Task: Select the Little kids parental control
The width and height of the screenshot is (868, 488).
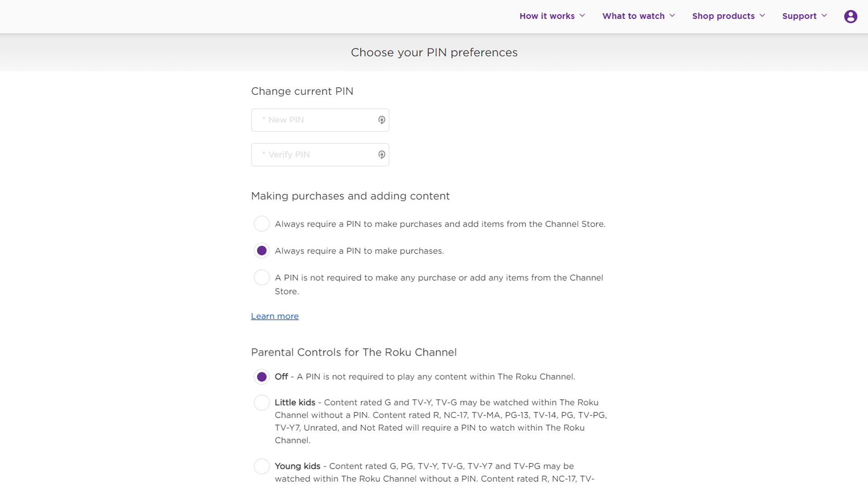Action: 262,403
